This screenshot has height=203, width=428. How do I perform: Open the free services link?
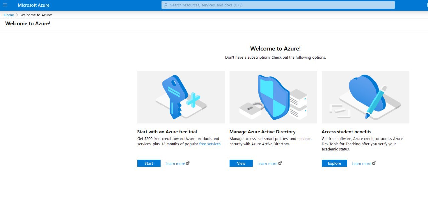point(210,144)
